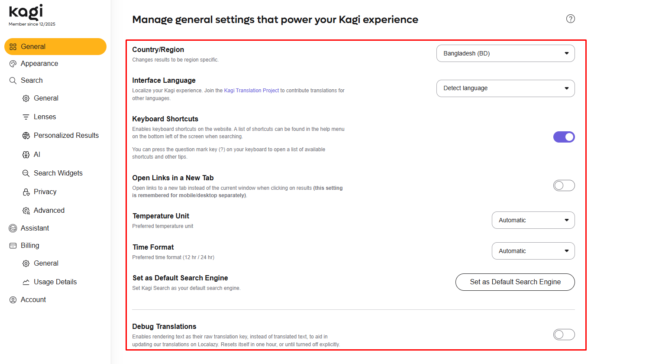649x364 pixels.
Task: Click the help question mark icon
Action: pyautogui.click(x=571, y=19)
